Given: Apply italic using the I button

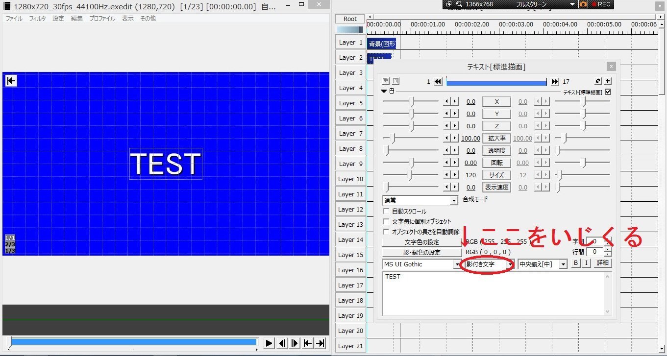Looking at the screenshot, I should point(586,263).
